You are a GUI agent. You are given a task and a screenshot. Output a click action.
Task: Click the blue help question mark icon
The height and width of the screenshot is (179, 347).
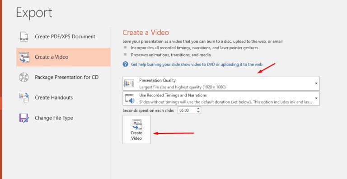[126, 64]
